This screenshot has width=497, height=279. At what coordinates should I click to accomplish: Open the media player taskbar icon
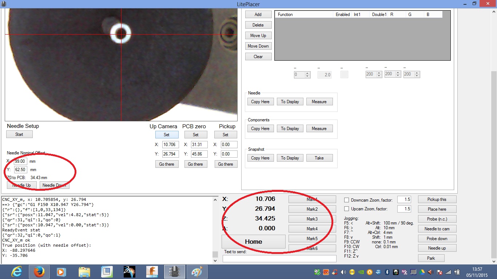coord(61,271)
